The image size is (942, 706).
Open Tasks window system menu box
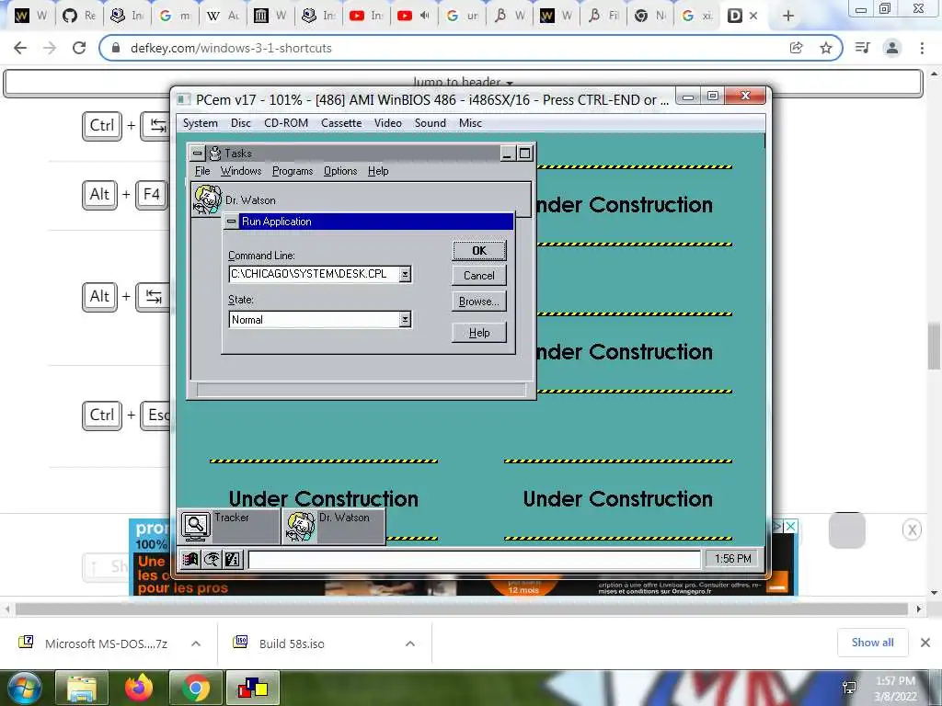(x=197, y=154)
